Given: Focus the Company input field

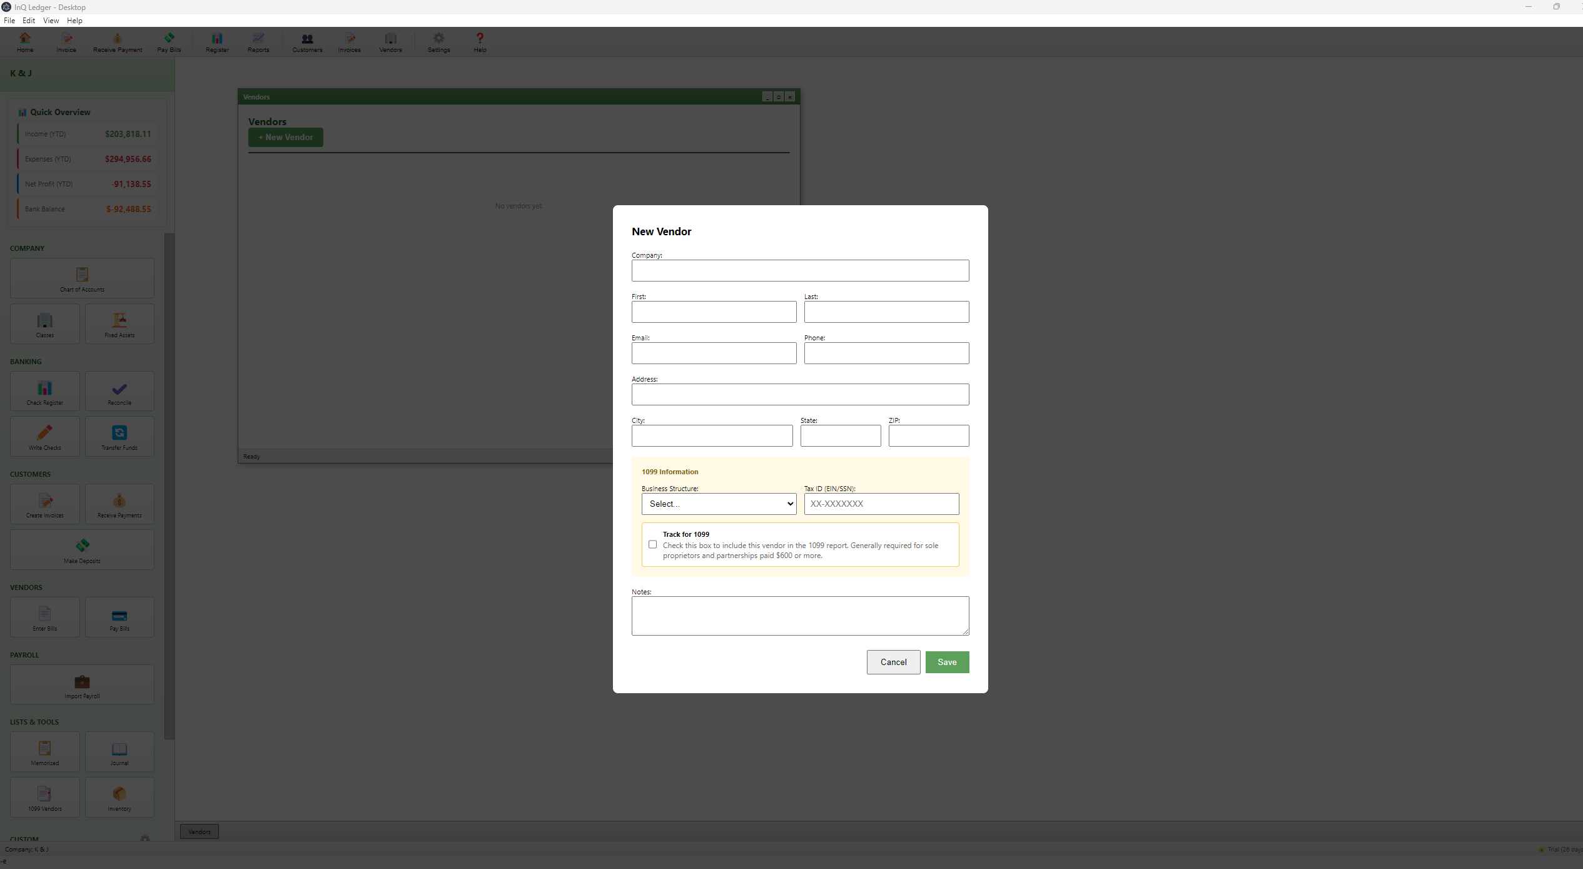Looking at the screenshot, I should (x=800, y=270).
